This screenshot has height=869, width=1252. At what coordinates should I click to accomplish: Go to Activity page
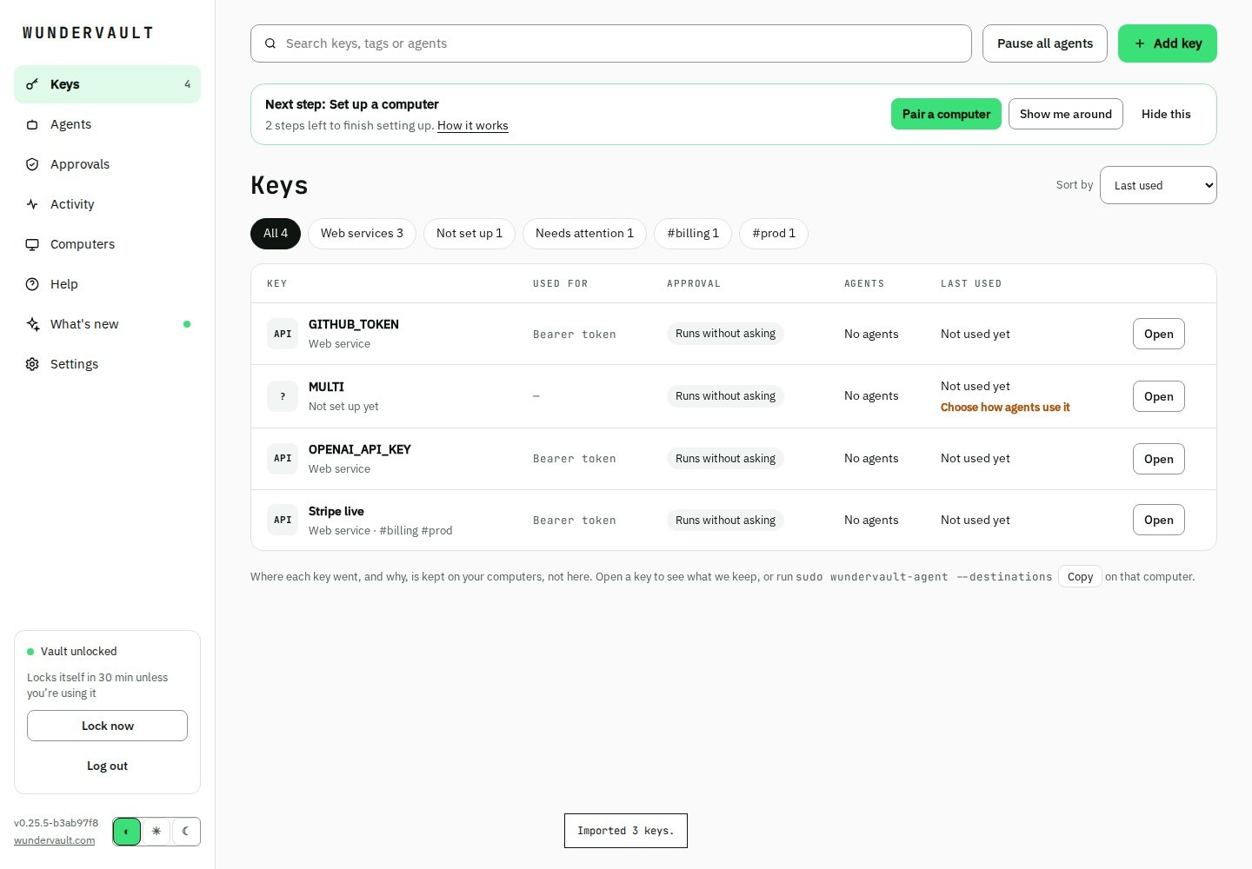click(x=107, y=204)
